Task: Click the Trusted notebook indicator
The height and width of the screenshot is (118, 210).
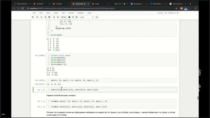Action: 160,13
